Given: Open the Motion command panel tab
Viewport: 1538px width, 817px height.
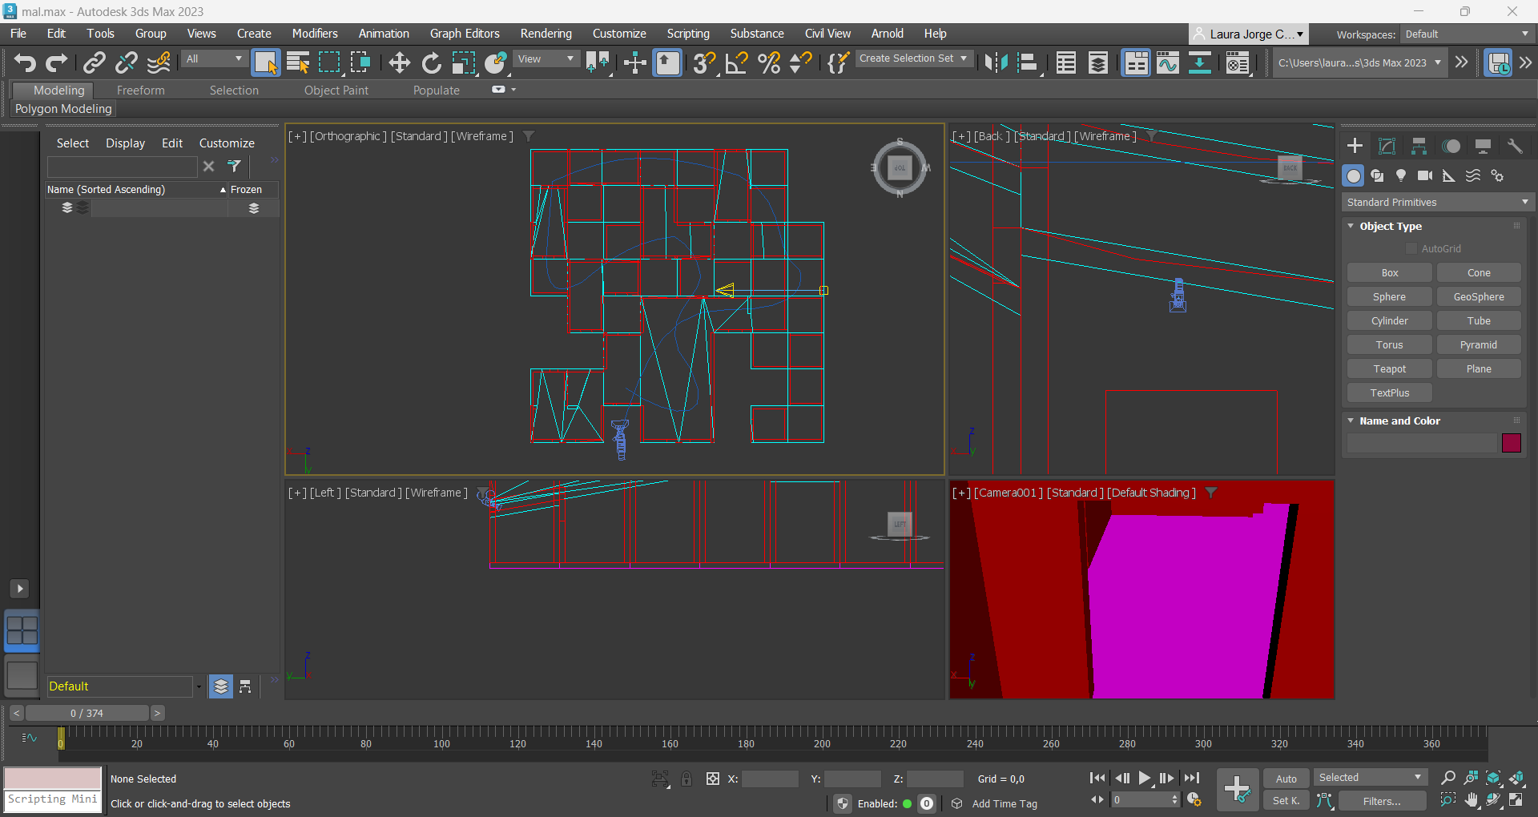Looking at the screenshot, I should tap(1451, 146).
